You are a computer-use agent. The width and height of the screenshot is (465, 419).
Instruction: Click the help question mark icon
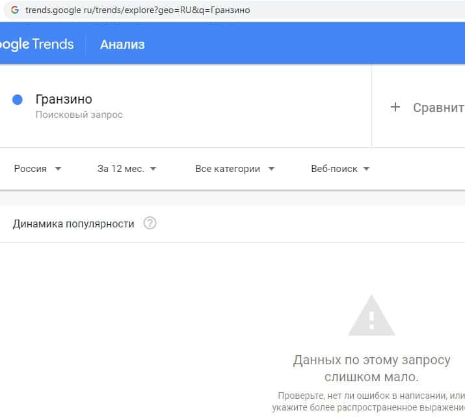(x=150, y=224)
